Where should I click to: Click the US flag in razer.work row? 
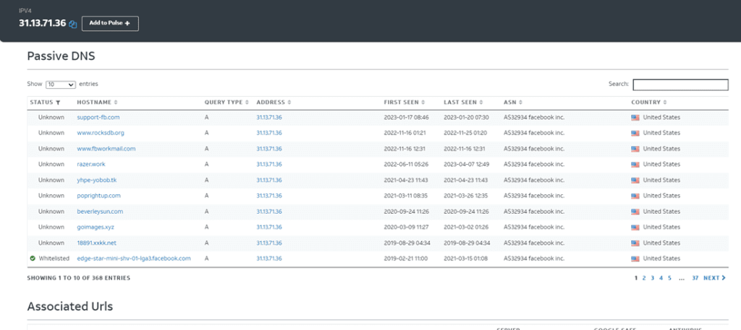(635, 164)
